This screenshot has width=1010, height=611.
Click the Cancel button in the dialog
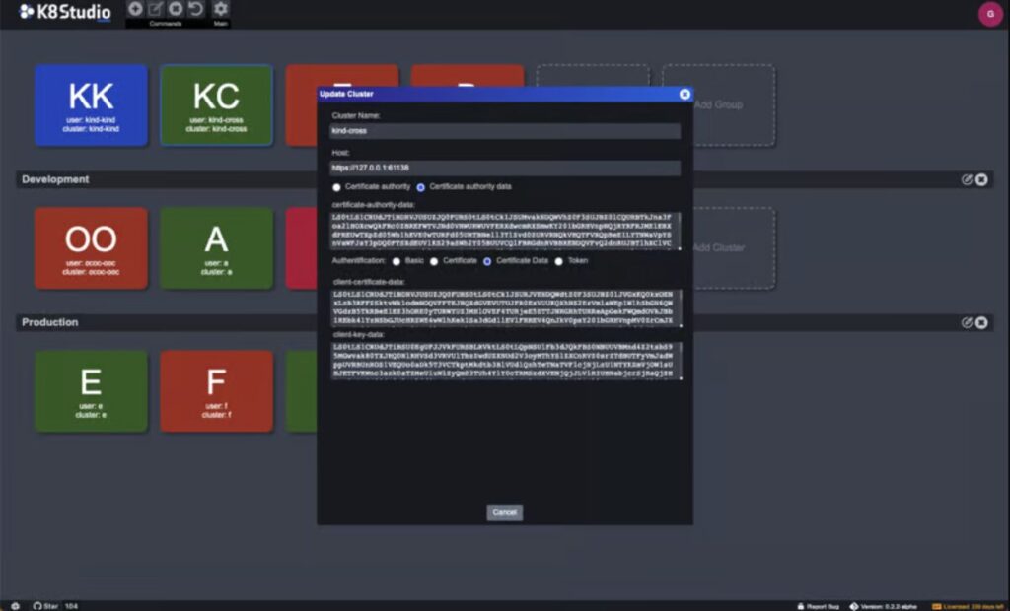(x=504, y=512)
